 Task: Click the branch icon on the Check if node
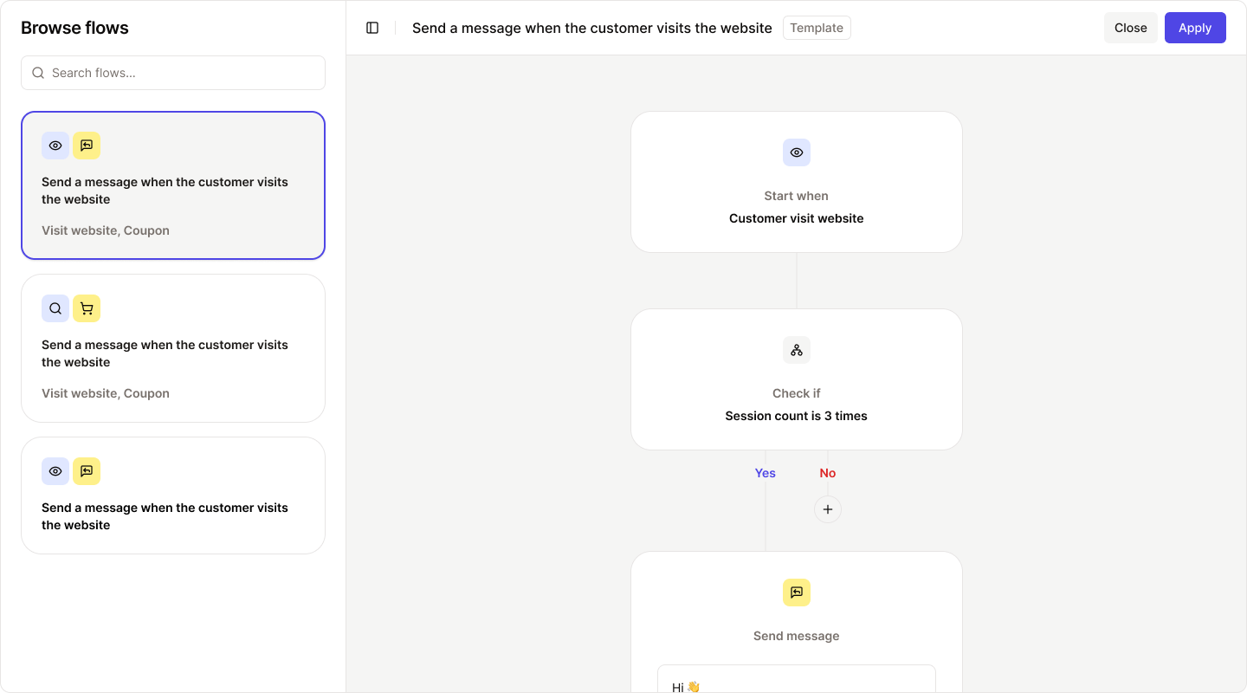[x=796, y=350]
